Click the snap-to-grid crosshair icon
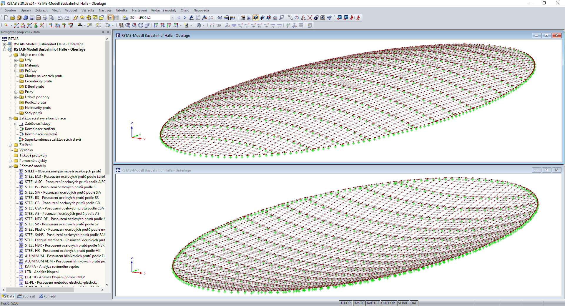Image resolution: width=565 pixels, height=306 pixels. [x=249, y=18]
